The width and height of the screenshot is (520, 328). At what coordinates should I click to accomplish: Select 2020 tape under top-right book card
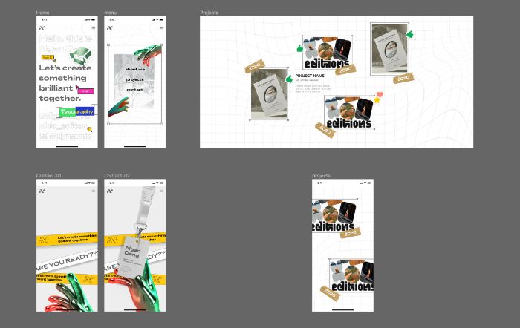tap(403, 78)
